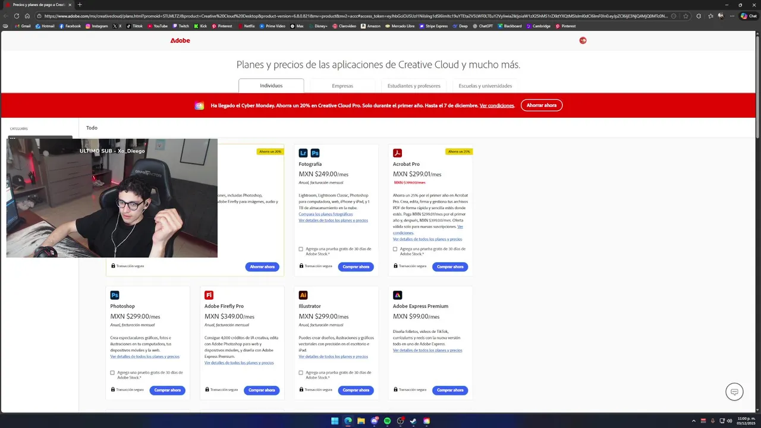The height and width of the screenshot is (428, 761).
Task: Open the Windows Start menu
Action: 335,421
